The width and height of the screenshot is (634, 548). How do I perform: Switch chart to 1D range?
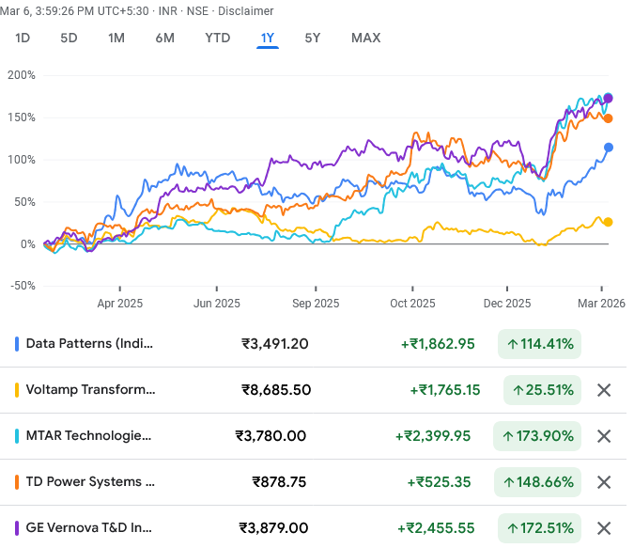[x=23, y=38]
